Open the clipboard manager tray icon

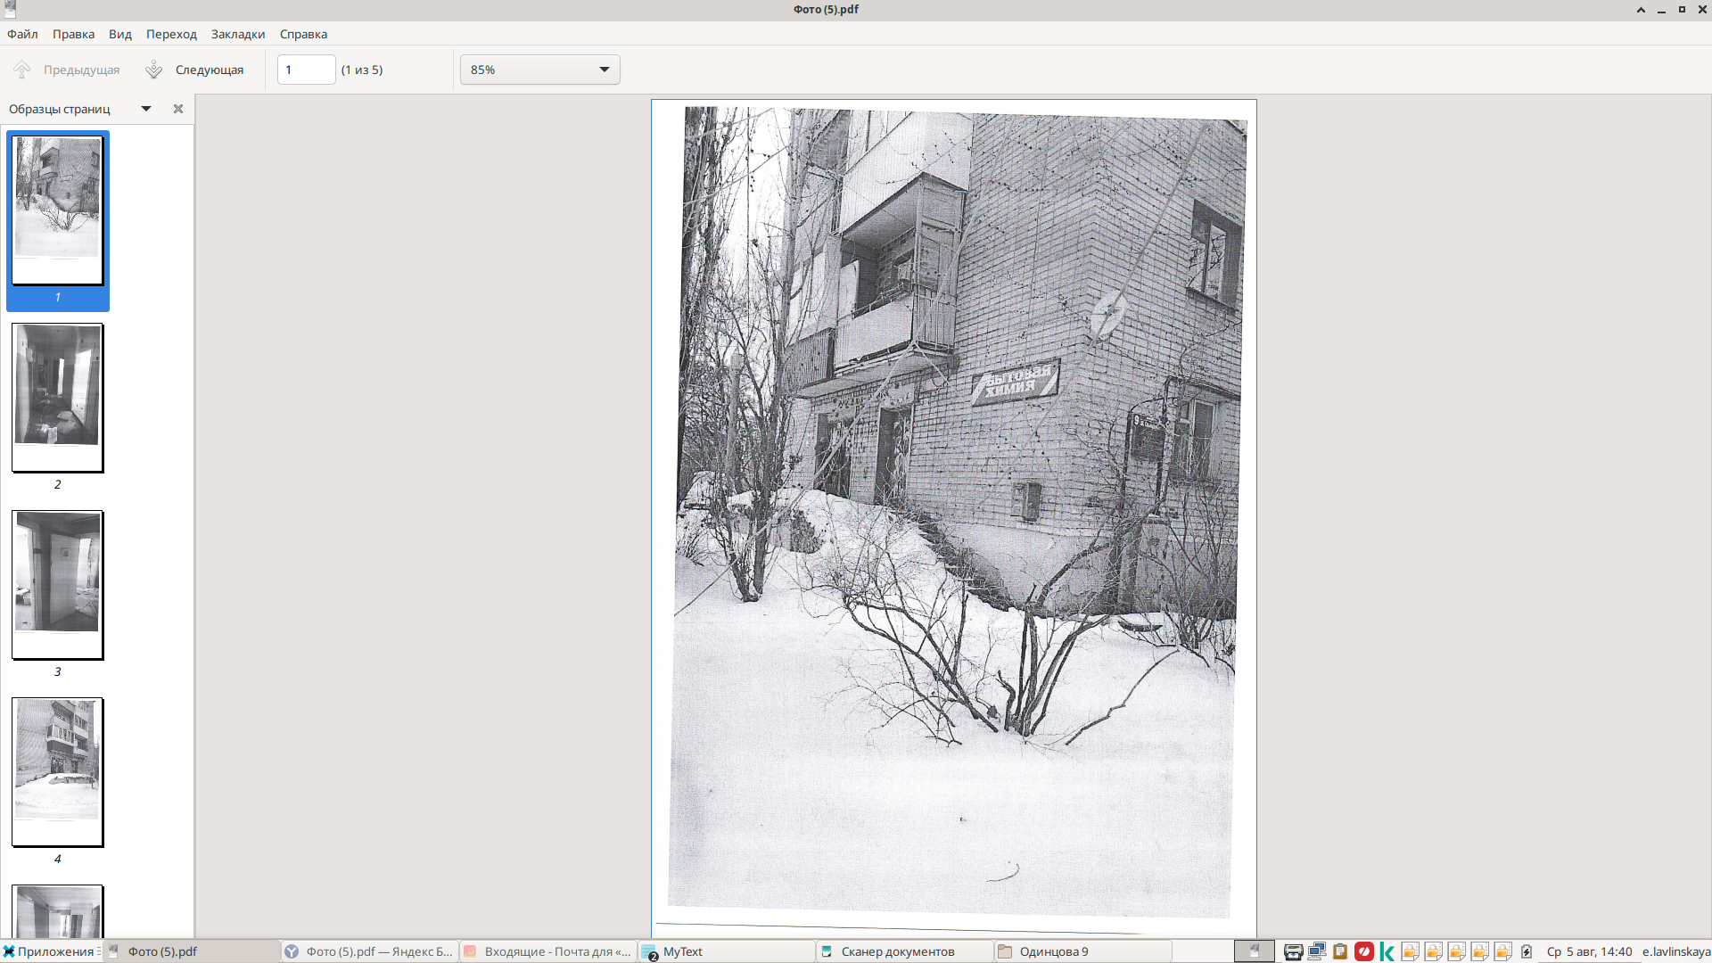pos(1340,951)
